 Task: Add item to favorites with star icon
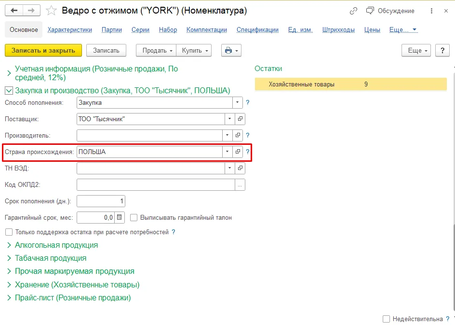point(52,11)
